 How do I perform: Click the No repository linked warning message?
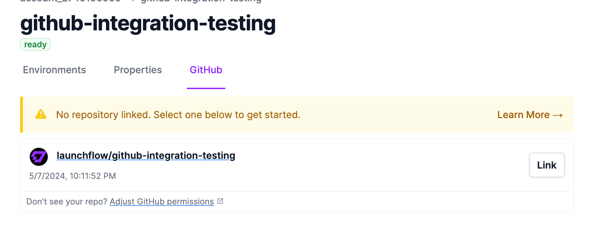pos(178,115)
